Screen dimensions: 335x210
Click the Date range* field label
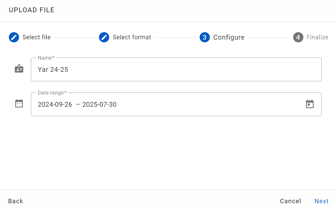(x=52, y=93)
